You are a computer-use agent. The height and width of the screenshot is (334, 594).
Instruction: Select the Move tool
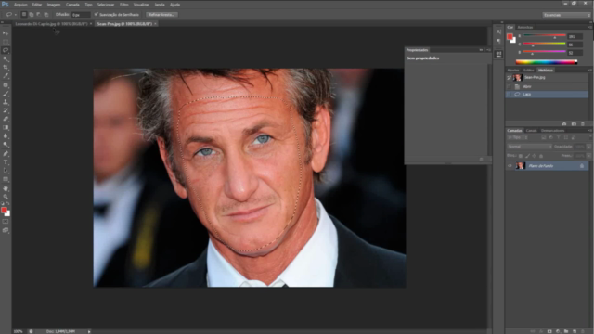tap(6, 33)
